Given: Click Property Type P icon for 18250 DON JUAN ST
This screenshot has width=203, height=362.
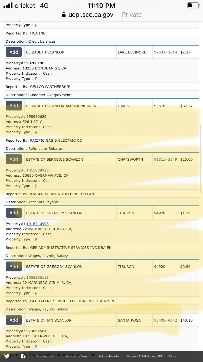Looking at the screenshot, I should click(x=36, y=79).
